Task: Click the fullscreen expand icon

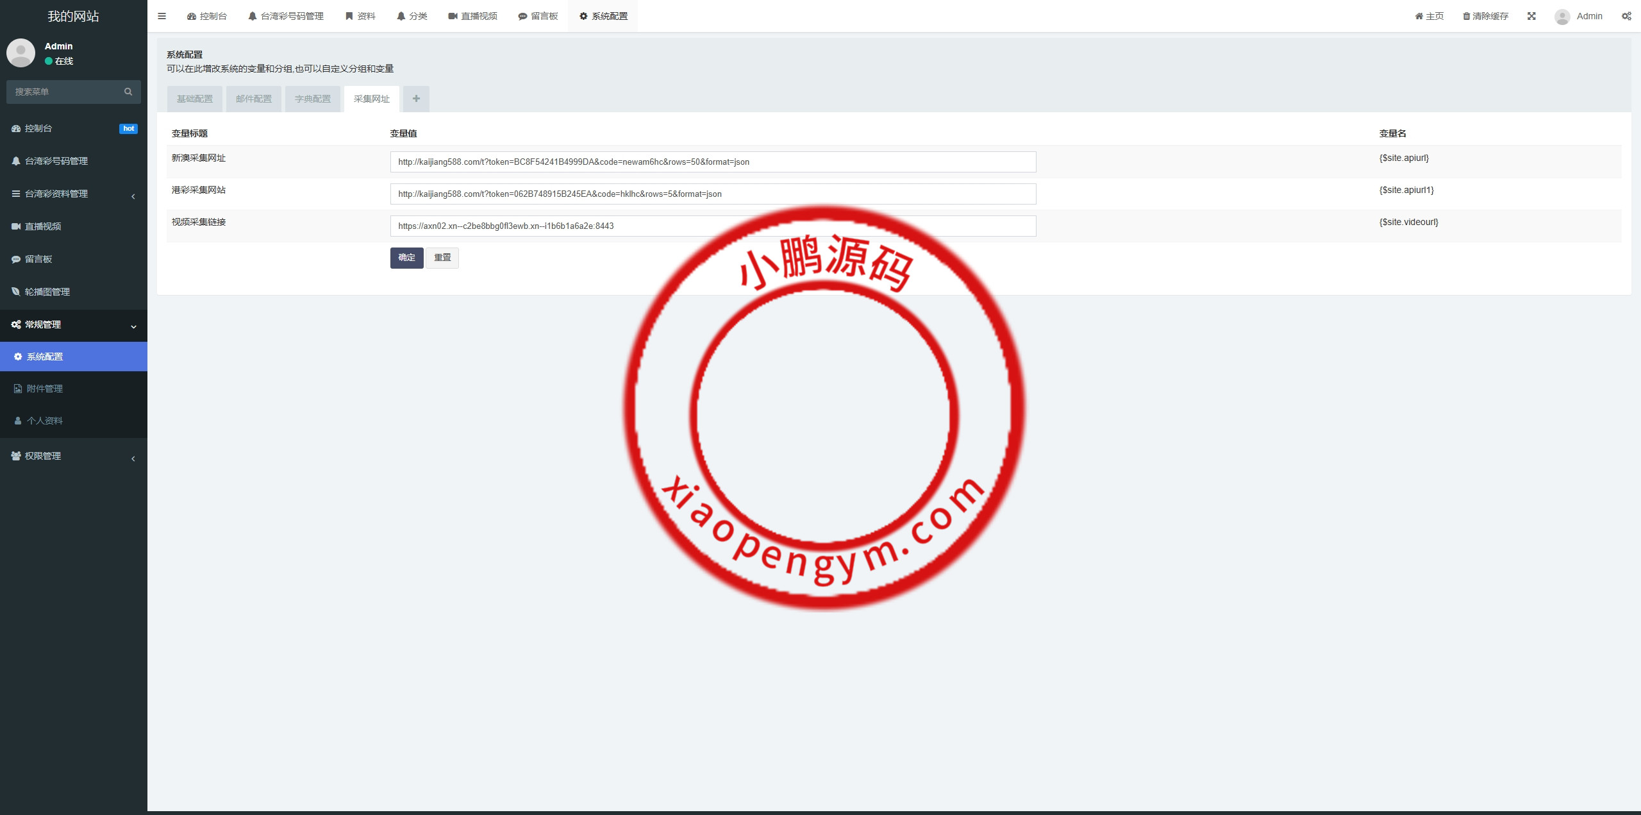Action: click(1531, 16)
